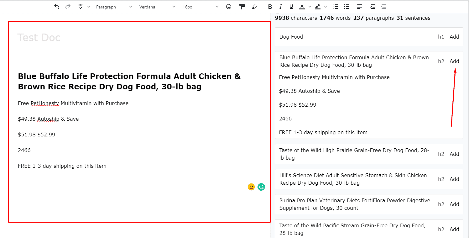The width and height of the screenshot is (469, 238).
Task: Toggle bold formatting
Action: click(x=270, y=7)
